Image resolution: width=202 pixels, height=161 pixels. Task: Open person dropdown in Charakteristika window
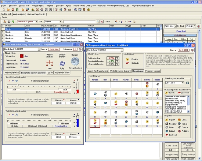(39, 49)
